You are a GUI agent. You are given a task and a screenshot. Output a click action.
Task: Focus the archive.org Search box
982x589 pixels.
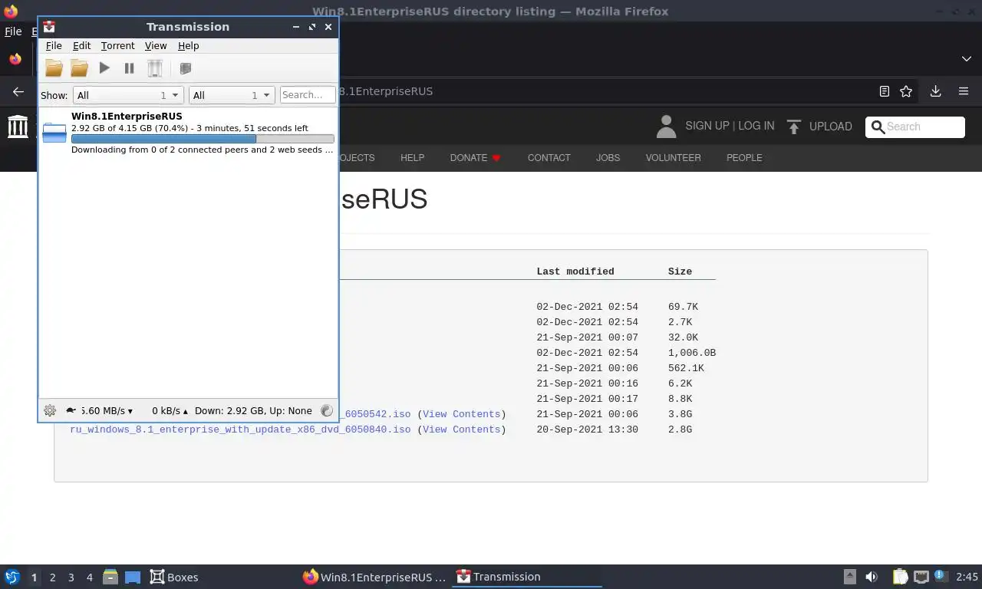click(x=915, y=127)
